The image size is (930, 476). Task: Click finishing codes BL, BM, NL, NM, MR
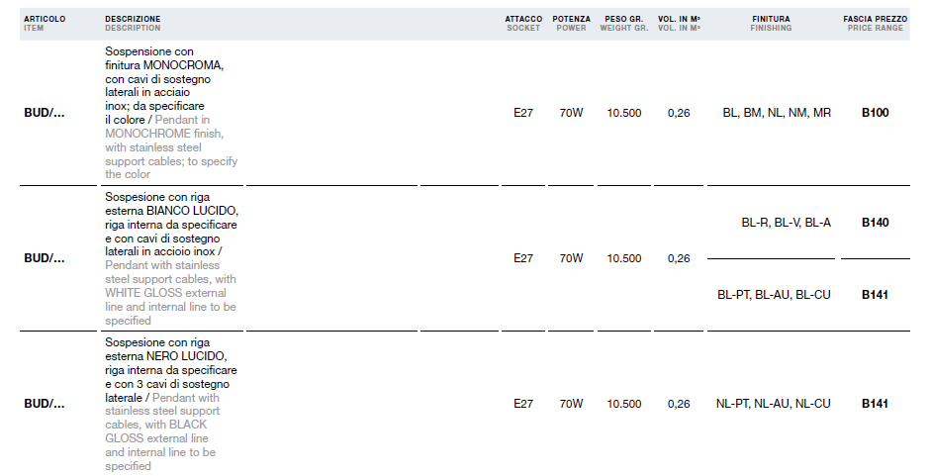pyautogui.click(x=777, y=113)
